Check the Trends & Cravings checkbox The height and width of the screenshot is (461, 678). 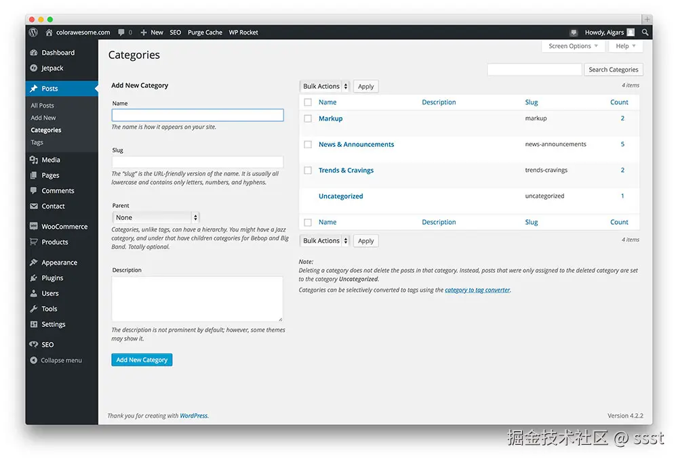coord(308,170)
